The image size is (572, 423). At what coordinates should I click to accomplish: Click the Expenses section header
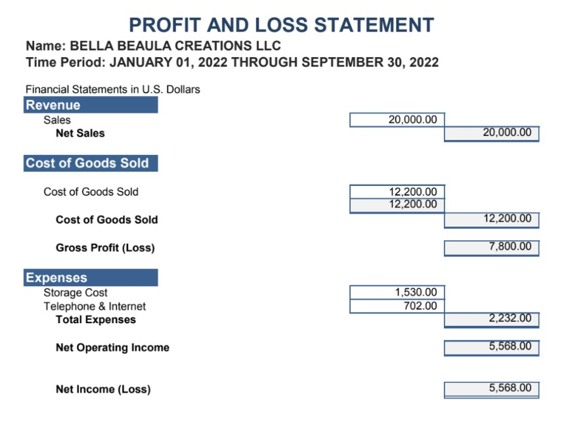click(91, 278)
